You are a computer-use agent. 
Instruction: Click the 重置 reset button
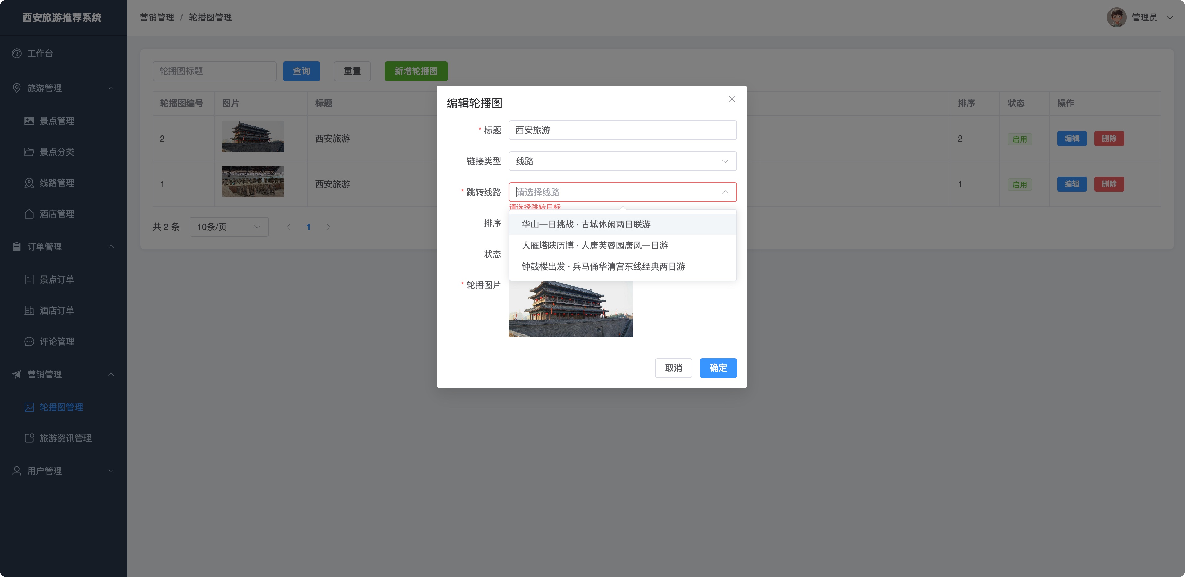(352, 71)
